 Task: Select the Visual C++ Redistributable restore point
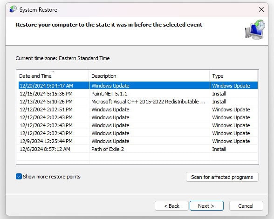click(138, 102)
